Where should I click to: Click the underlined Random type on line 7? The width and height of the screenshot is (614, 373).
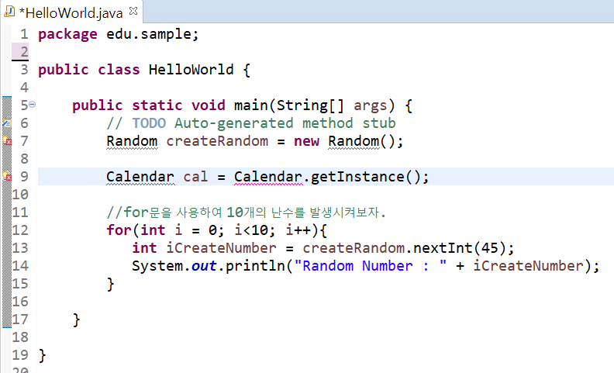(x=132, y=141)
